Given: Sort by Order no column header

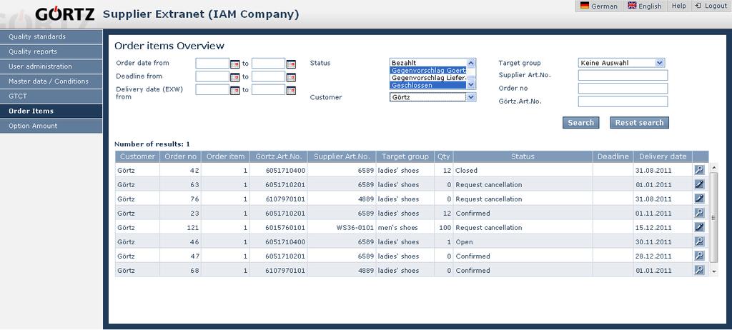Looking at the screenshot, I should click(x=181, y=156).
